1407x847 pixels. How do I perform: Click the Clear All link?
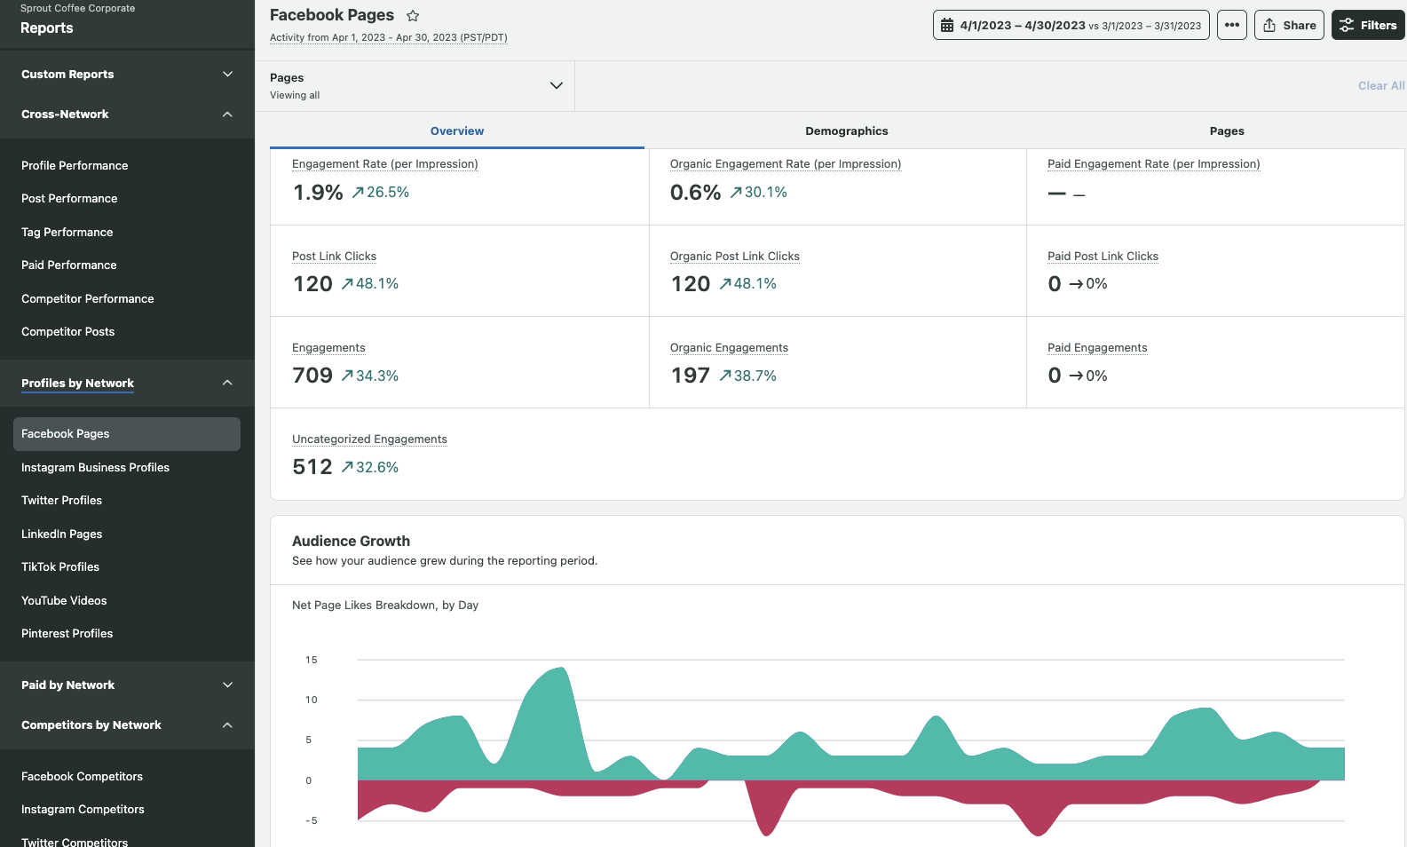[1380, 86]
